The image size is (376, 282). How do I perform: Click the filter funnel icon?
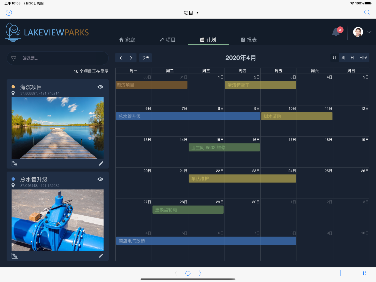point(13,58)
